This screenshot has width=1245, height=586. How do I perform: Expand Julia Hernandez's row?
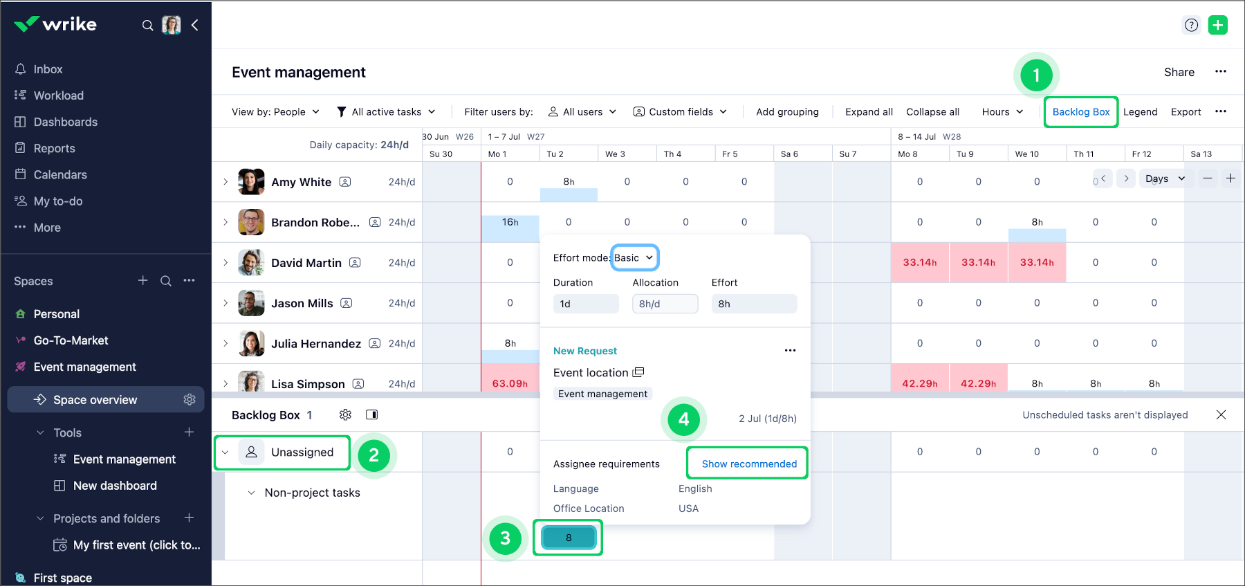pyautogui.click(x=225, y=343)
